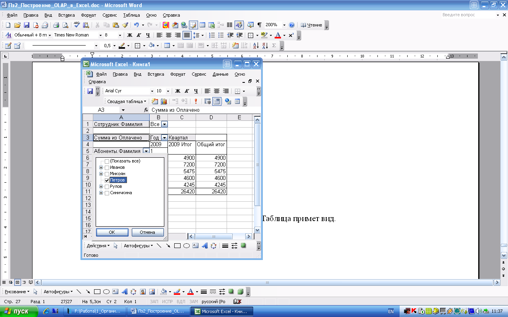Click the Чтение reading mode button
The height and width of the screenshot is (317, 508).
[x=312, y=25]
